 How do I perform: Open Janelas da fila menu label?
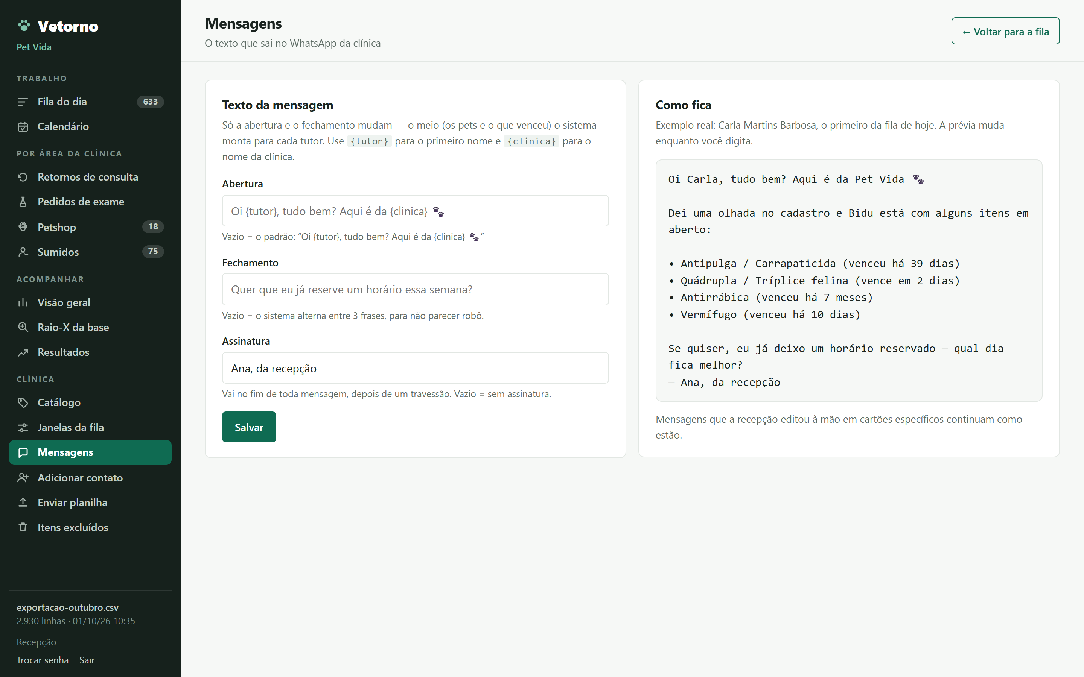point(71,428)
